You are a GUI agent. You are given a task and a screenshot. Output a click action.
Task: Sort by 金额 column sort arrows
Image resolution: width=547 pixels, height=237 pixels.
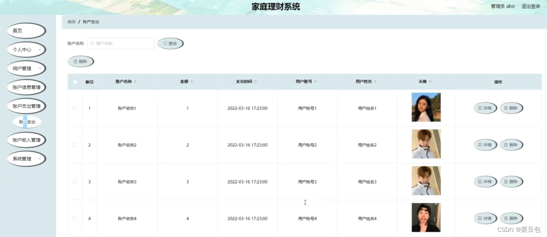(x=192, y=81)
